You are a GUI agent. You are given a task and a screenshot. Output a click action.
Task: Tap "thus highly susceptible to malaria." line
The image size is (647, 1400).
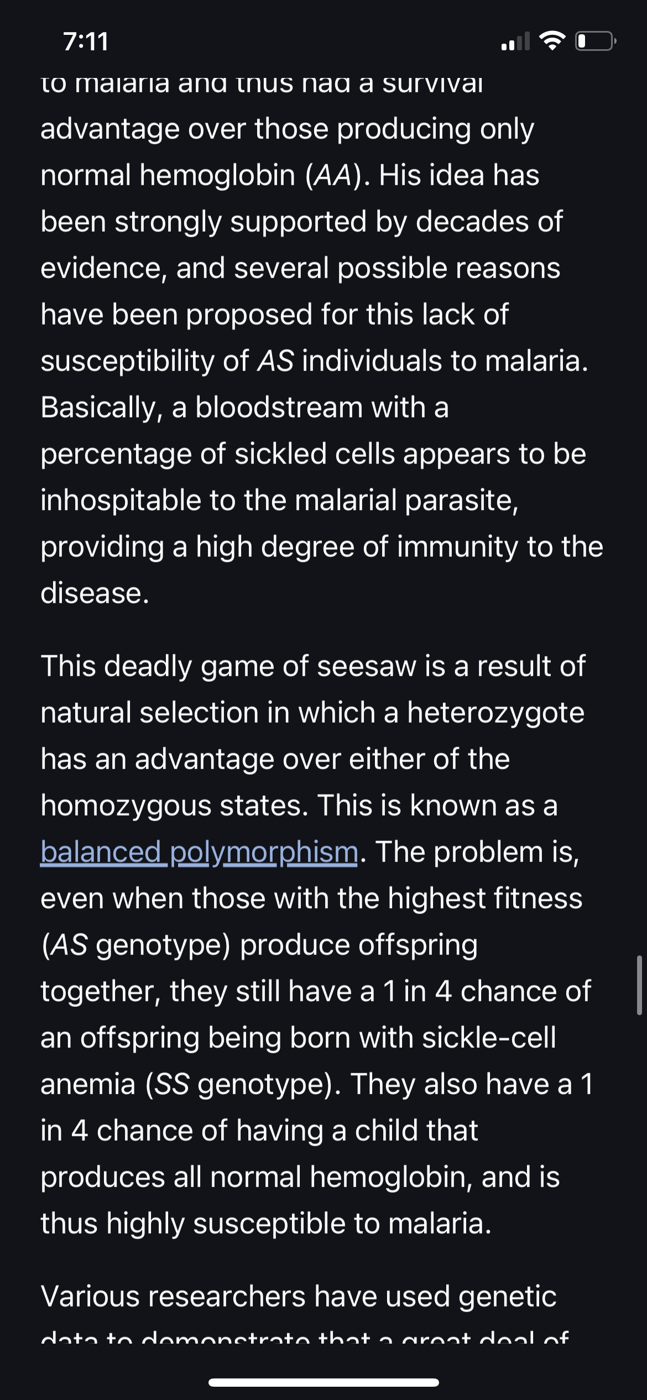coord(266,1224)
